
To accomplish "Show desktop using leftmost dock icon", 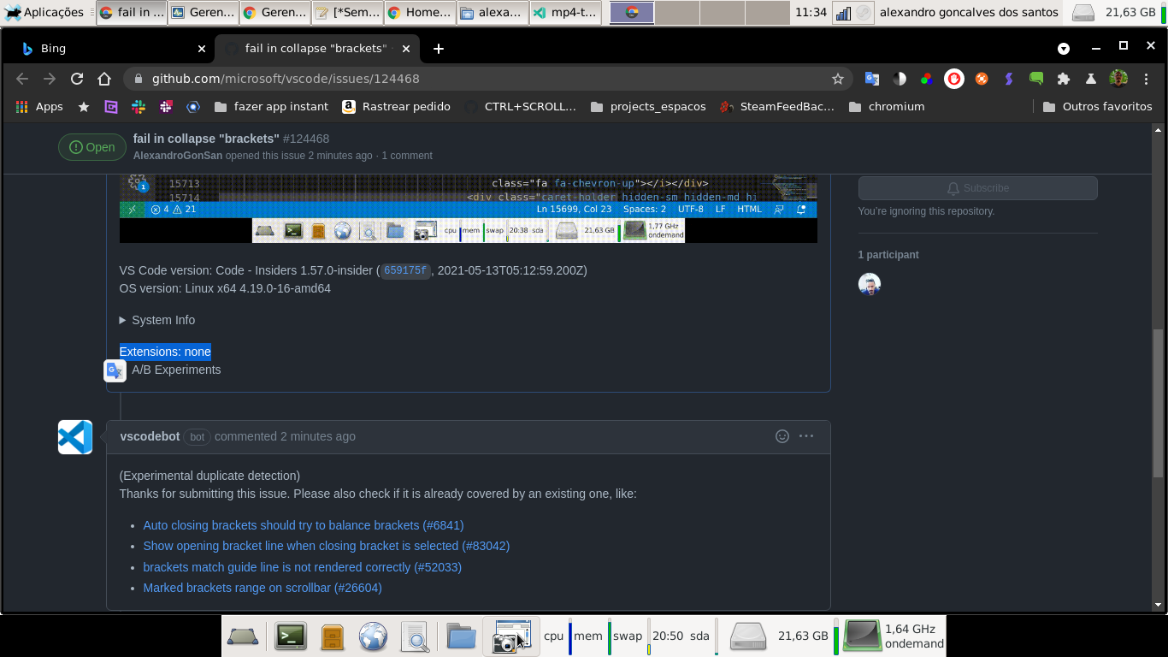I will click(243, 636).
